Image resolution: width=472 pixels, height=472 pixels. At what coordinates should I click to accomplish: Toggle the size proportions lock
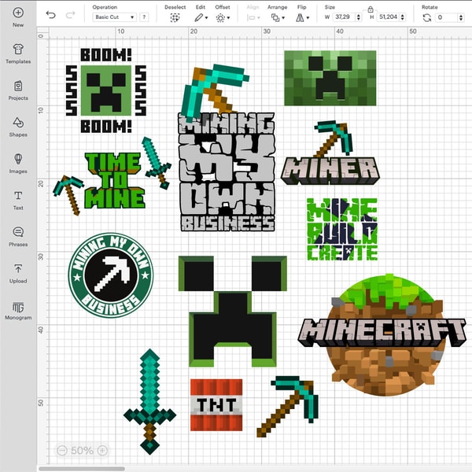[371, 9]
